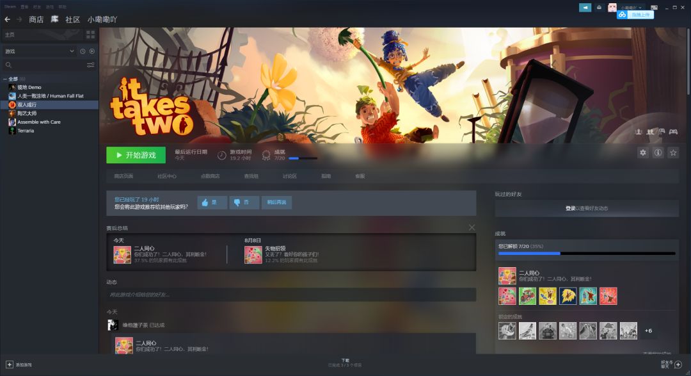
Task: Click 登录以查看好友动态 login link
Action: point(587,208)
